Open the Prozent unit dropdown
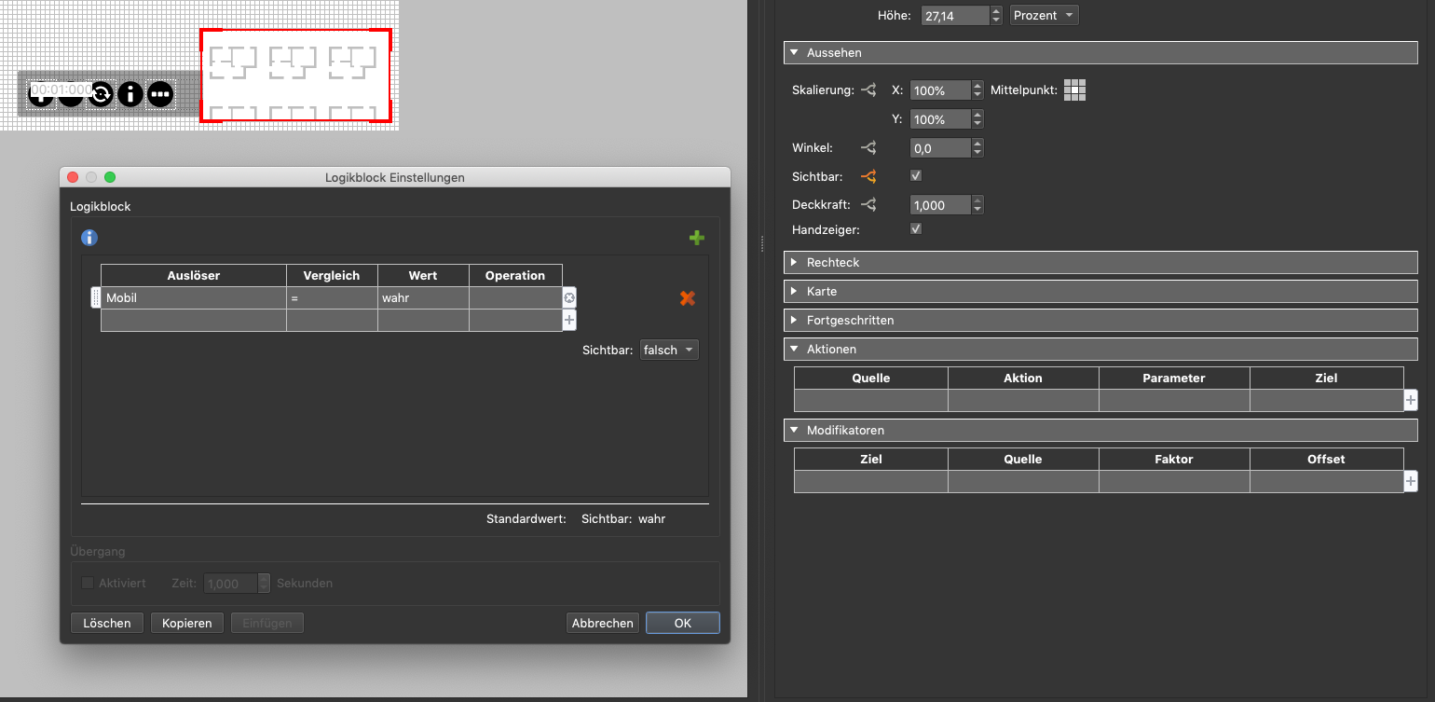1435x702 pixels. point(1045,16)
